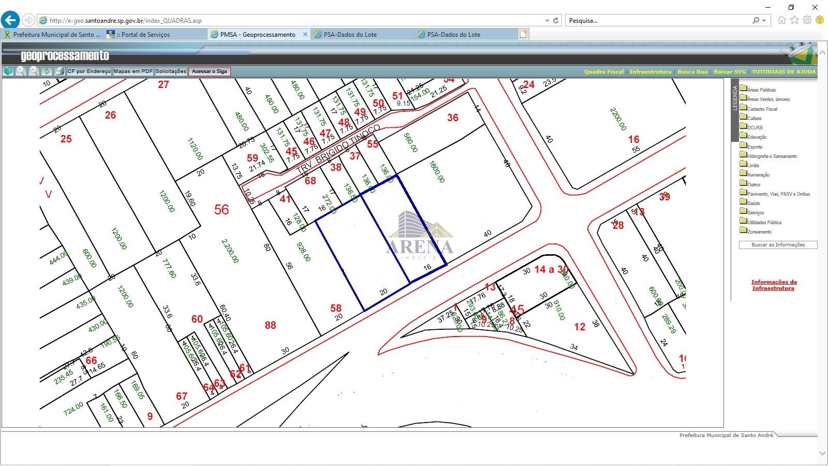Open the TUTORIAIS DE AJUDA link
Screen dimensions: 828x466
click(783, 72)
